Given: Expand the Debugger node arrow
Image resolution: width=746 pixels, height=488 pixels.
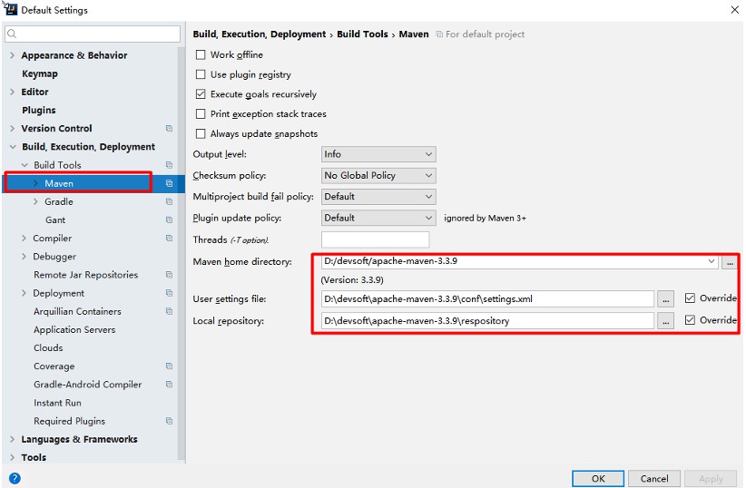Looking at the screenshot, I should 24,257.
